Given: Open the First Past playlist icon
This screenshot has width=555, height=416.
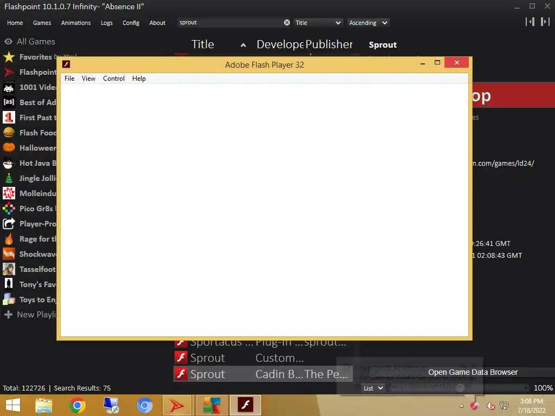Looking at the screenshot, I should click(9, 118).
